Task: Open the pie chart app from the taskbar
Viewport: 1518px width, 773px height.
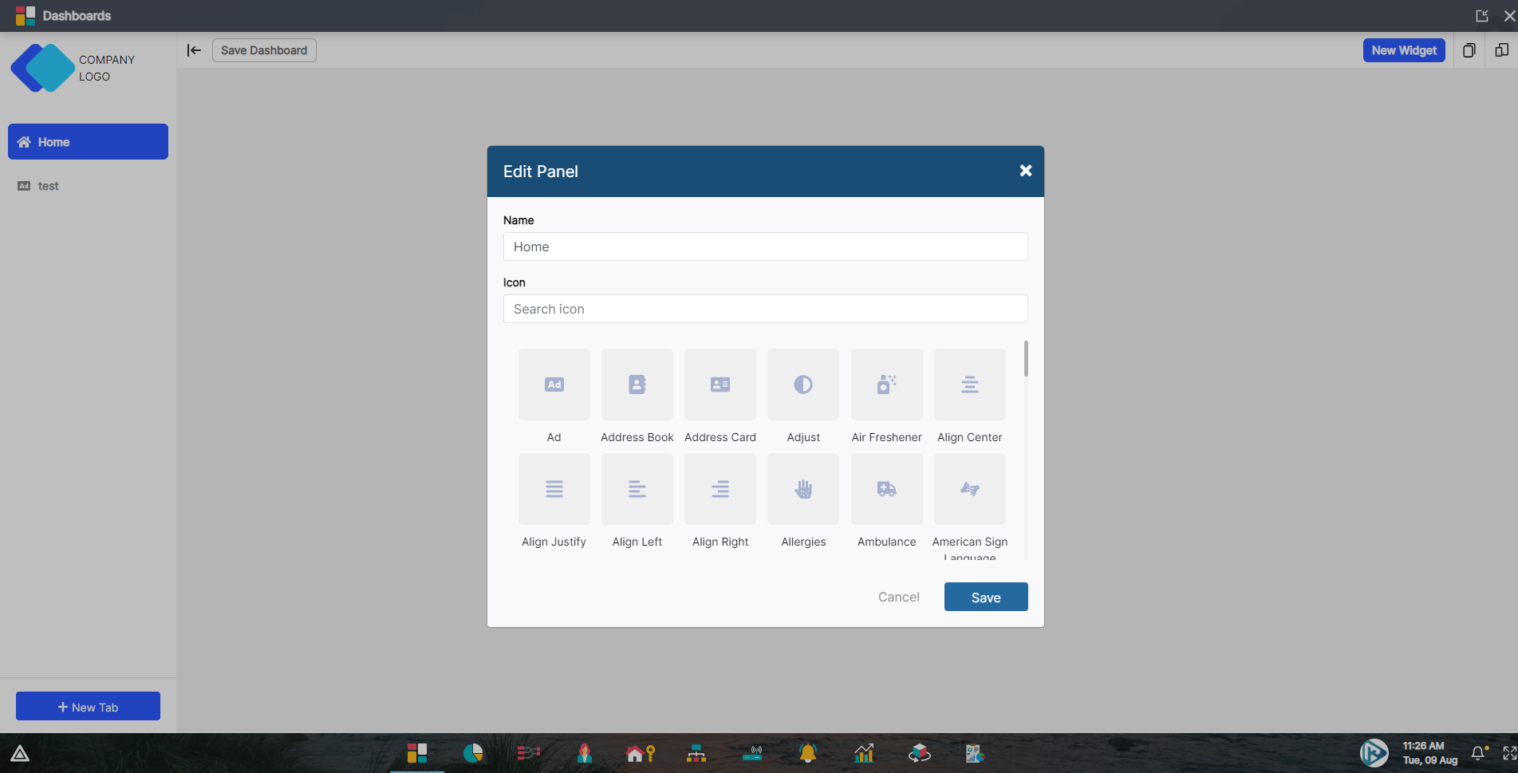Action: point(473,753)
